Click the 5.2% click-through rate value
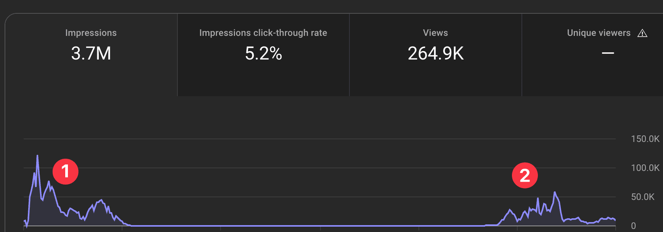Image resolution: width=663 pixels, height=232 pixels. click(x=263, y=53)
